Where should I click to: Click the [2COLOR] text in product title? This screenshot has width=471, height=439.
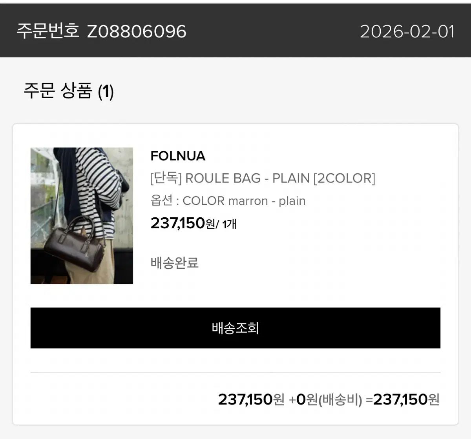(x=344, y=178)
